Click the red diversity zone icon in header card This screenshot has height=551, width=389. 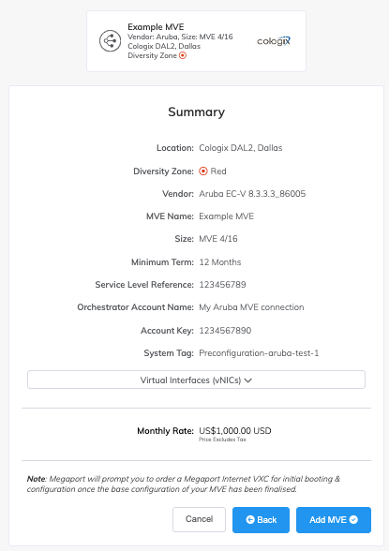pyautogui.click(x=183, y=55)
